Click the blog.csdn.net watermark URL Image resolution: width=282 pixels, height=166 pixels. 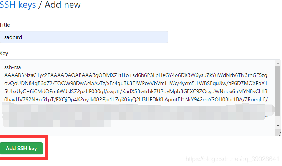pyautogui.click(x=232, y=159)
